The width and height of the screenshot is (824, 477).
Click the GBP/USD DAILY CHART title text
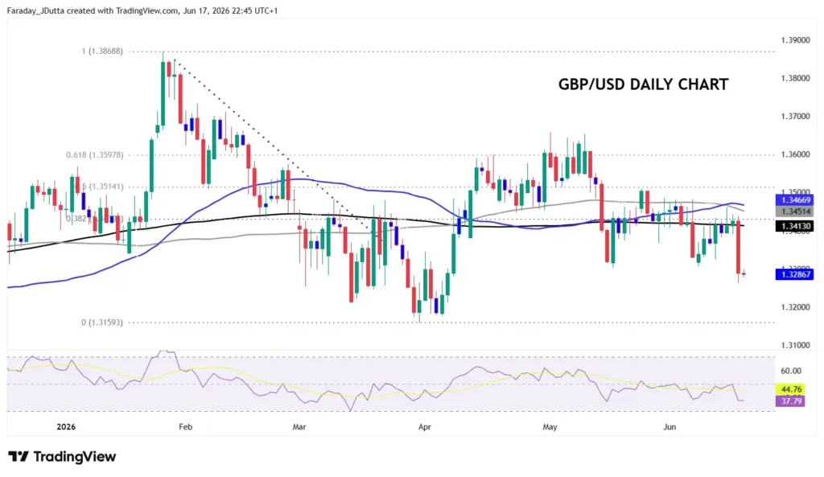click(x=643, y=84)
